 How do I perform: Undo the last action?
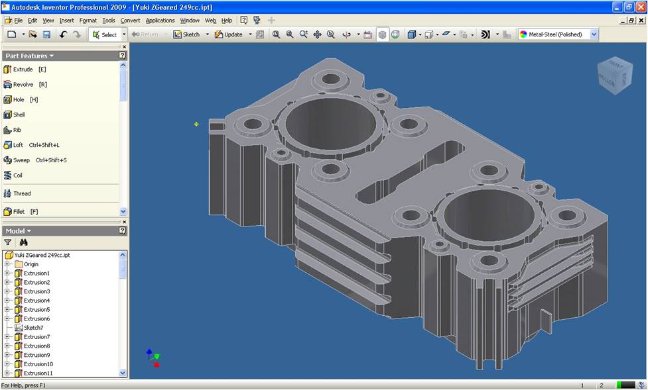[x=63, y=34]
